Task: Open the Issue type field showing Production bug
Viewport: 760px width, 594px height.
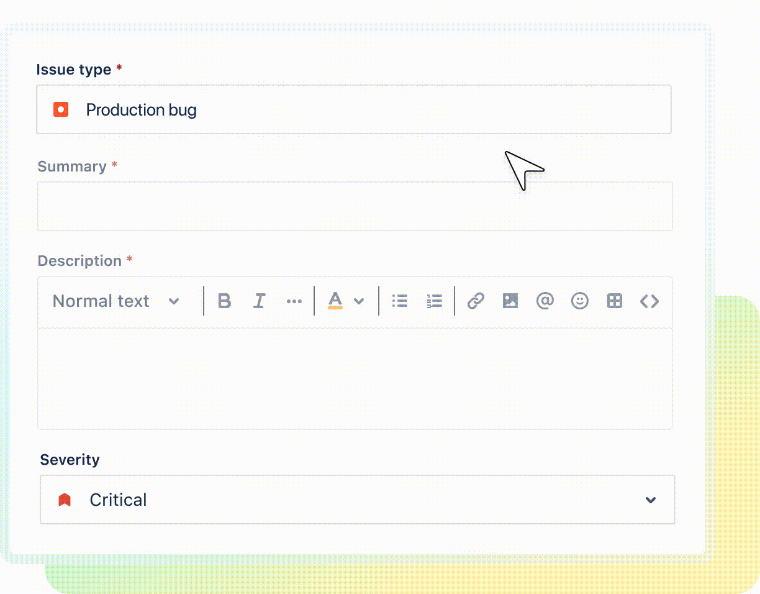Action: point(354,109)
